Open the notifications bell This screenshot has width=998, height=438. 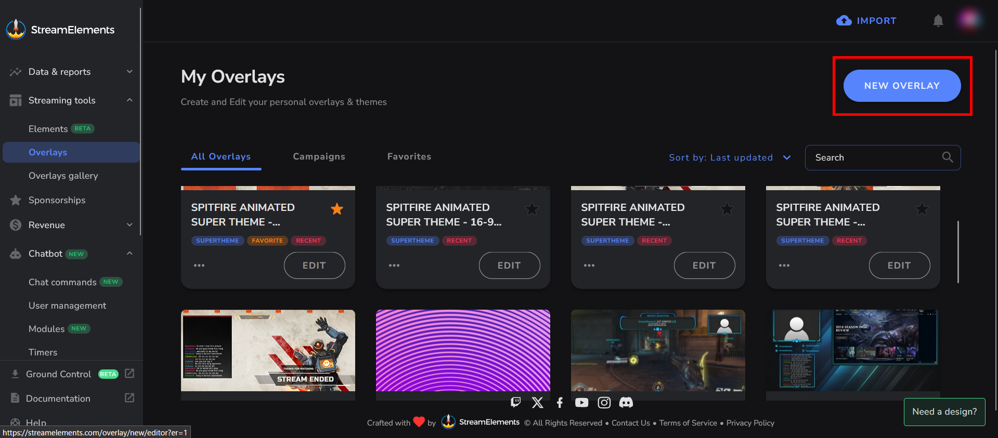(938, 21)
